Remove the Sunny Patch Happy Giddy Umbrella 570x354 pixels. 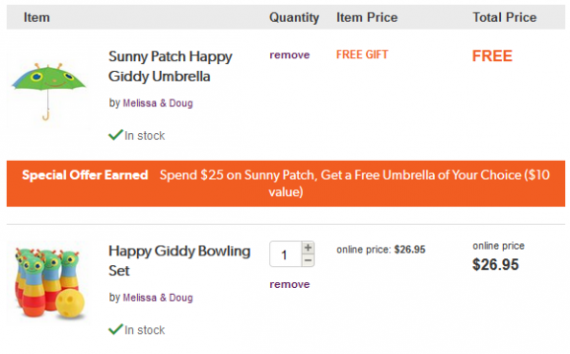(x=289, y=55)
